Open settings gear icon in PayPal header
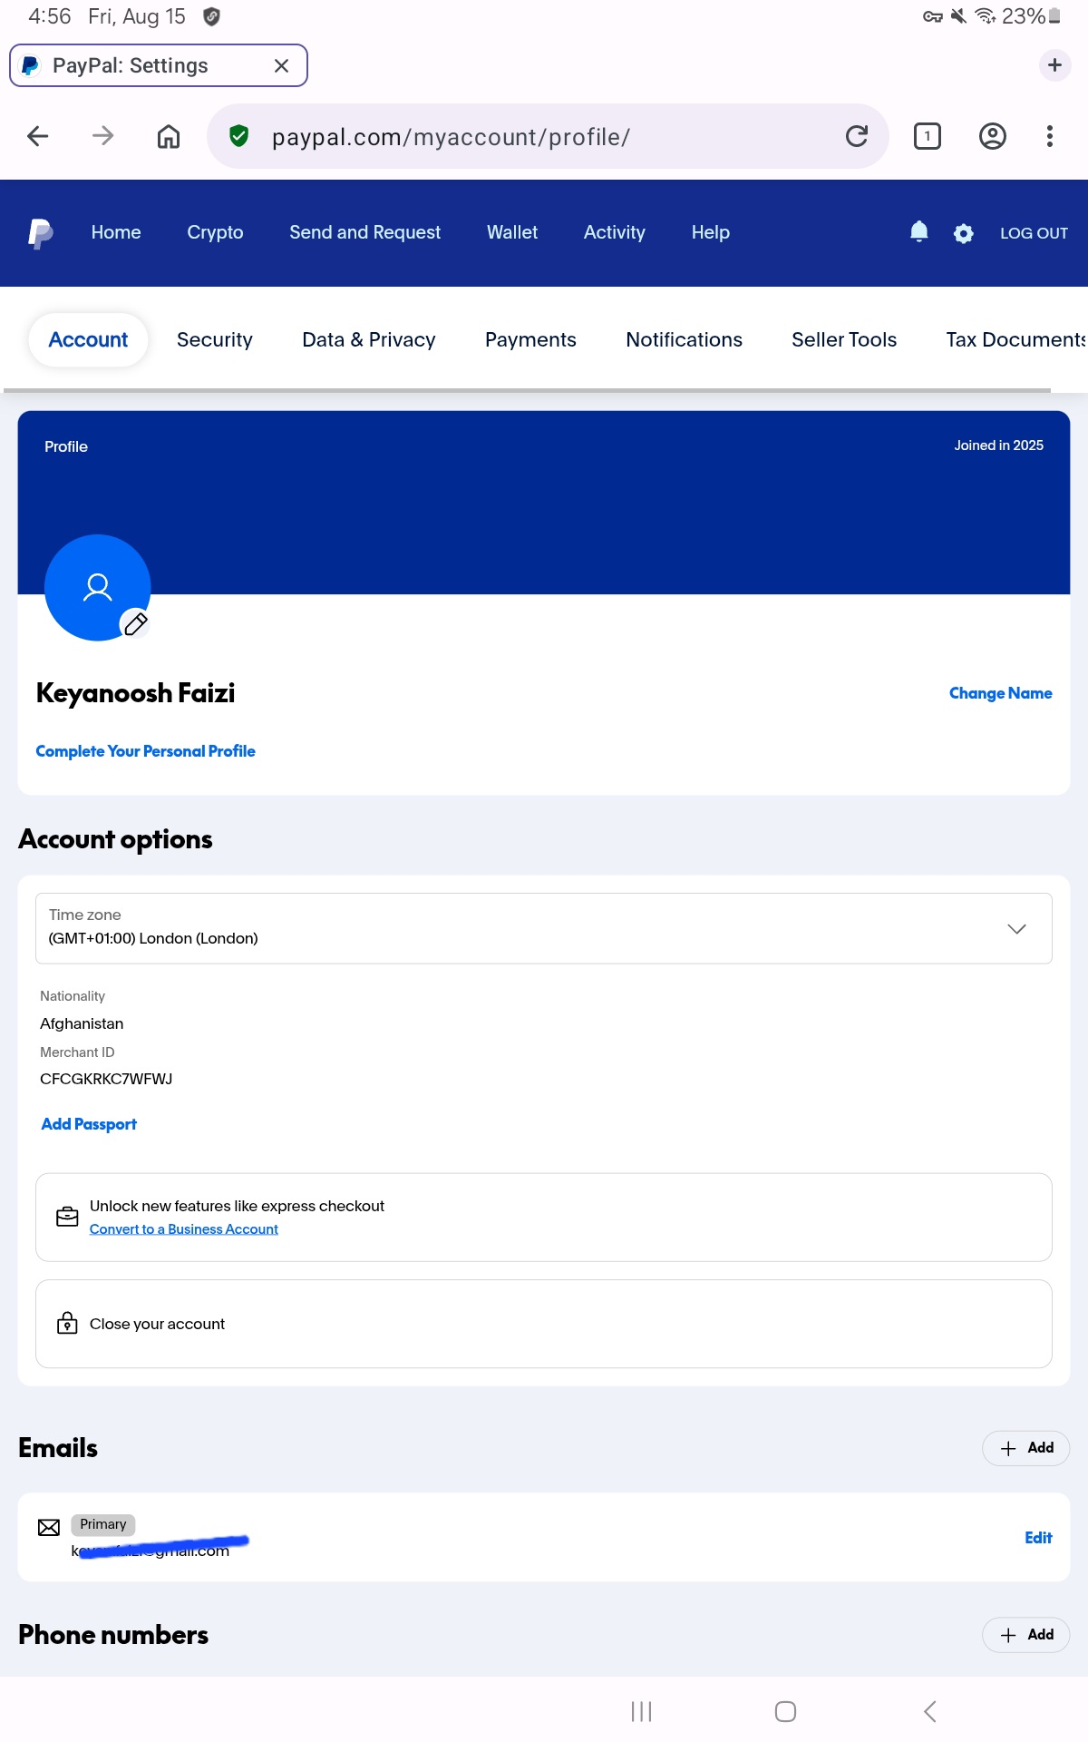 coord(963,233)
